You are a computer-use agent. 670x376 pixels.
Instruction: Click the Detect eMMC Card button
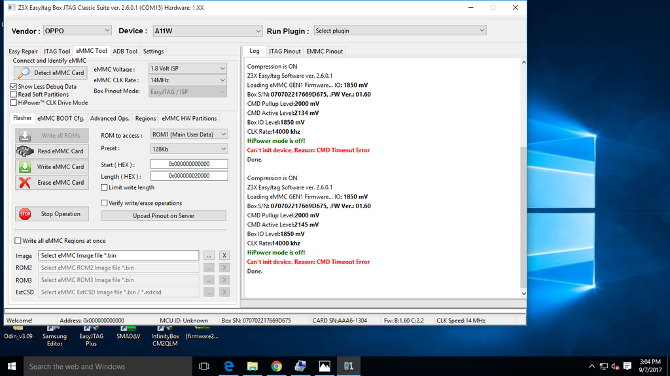51,72
